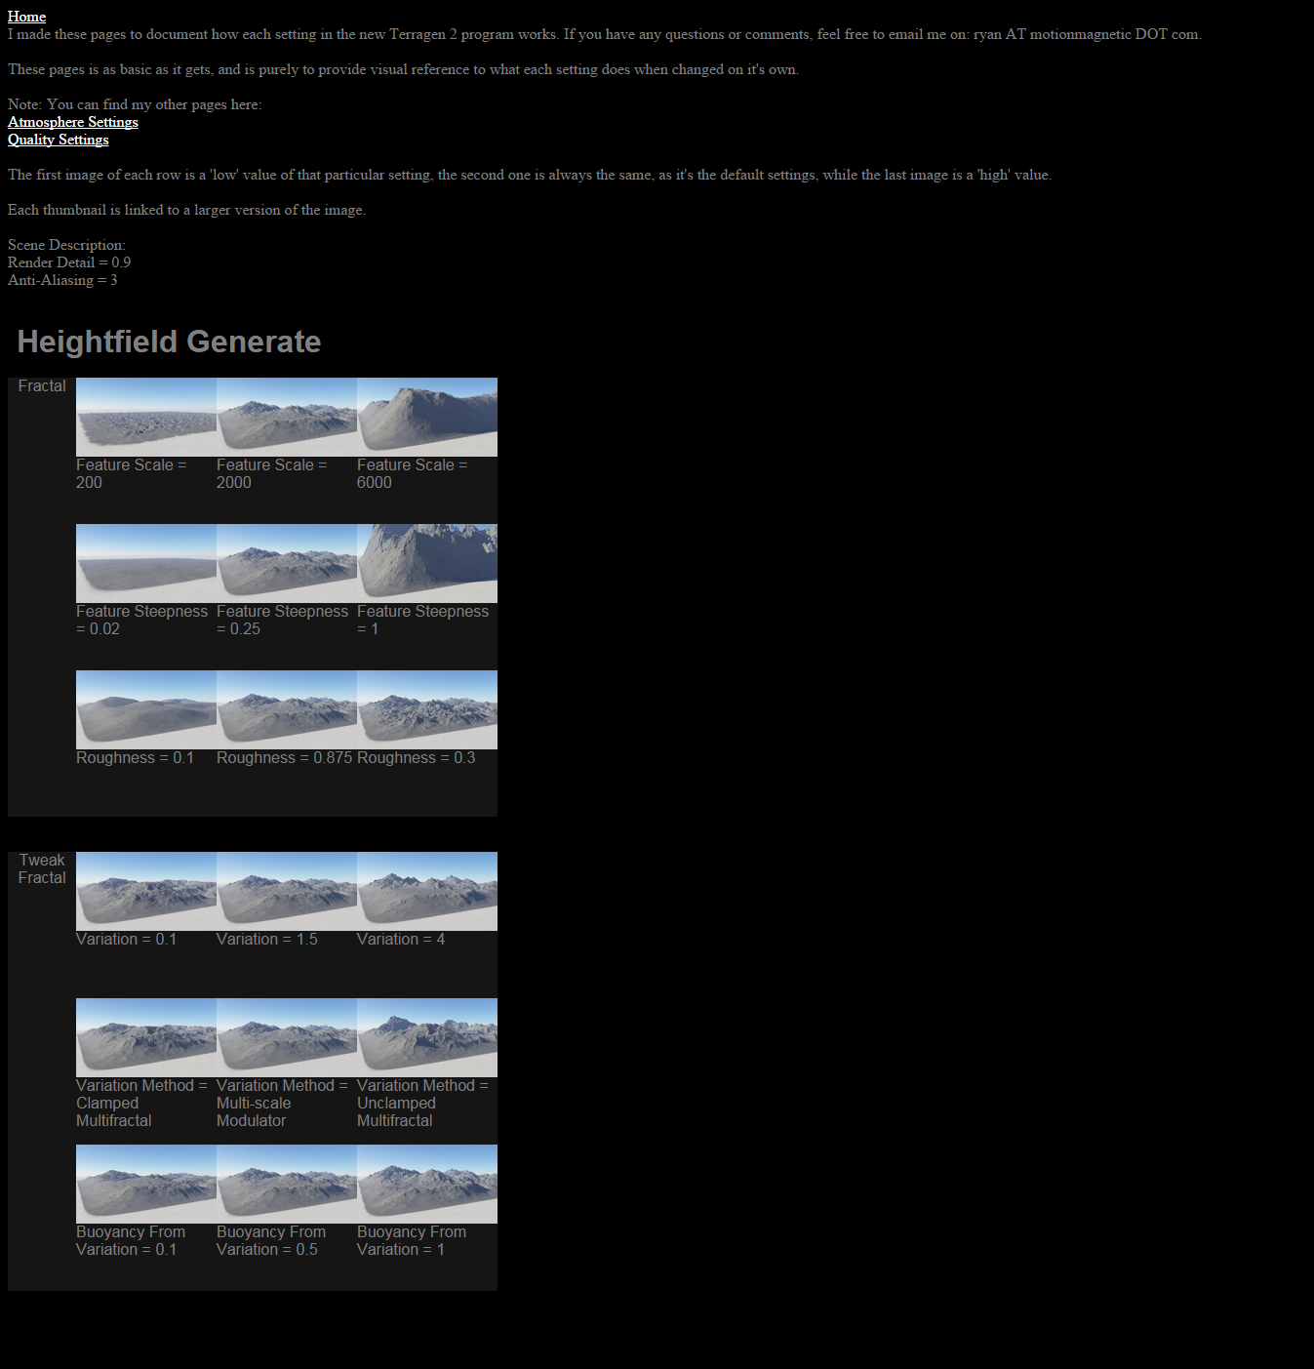
Task: View the Feature Steepness = 1 thumbnail
Action: point(427,563)
